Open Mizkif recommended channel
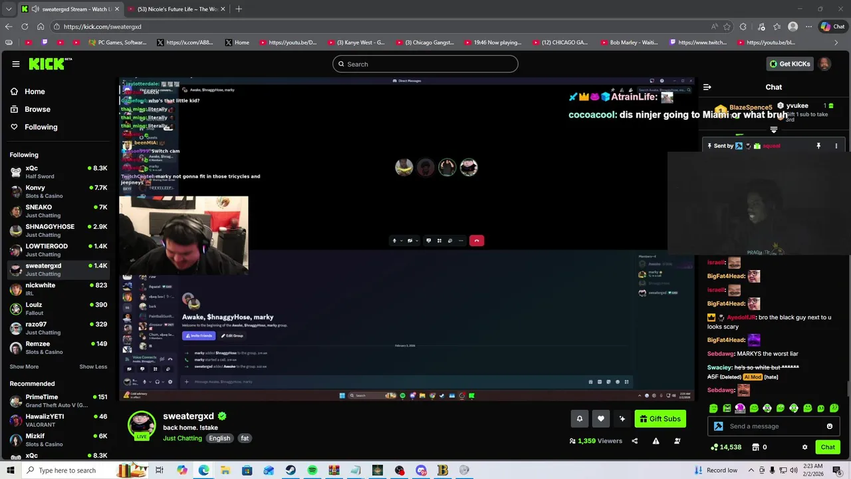The image size is (851, 479). (x=59, y=440)
